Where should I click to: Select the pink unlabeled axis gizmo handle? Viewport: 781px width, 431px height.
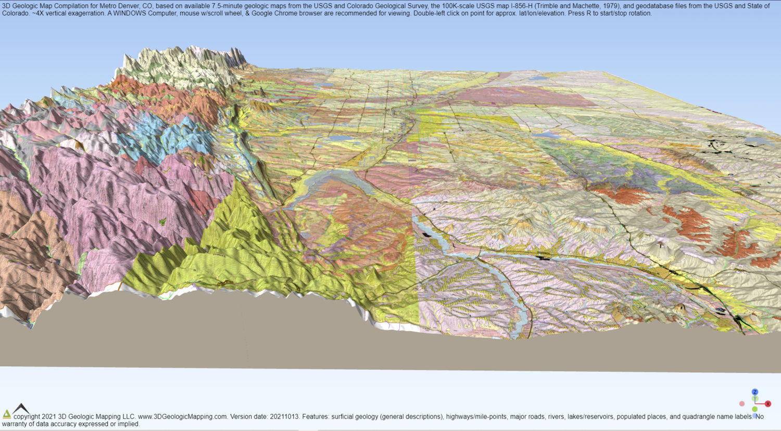pyautogui.click(x=742, y=403)
